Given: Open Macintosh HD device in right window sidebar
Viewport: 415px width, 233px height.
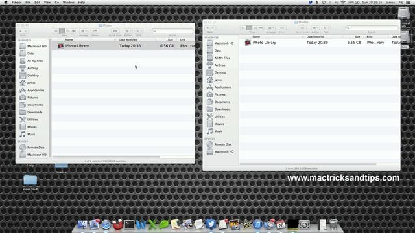Looking at the screenshot, I should point(220,152).
